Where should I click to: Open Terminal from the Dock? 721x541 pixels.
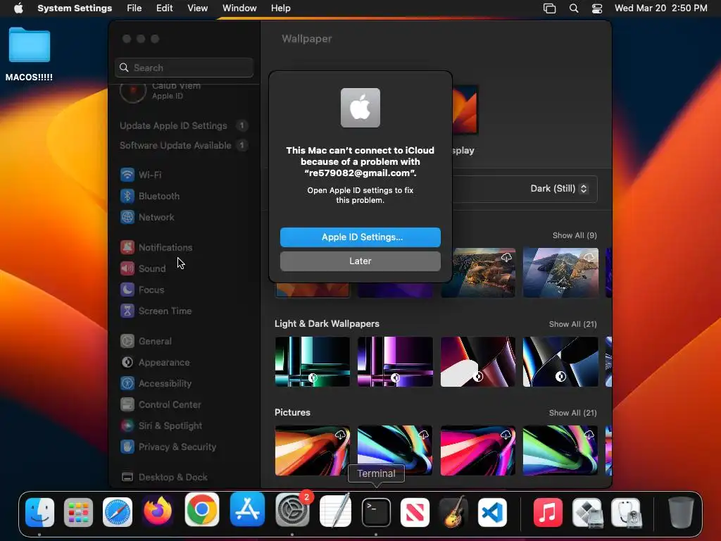pos(376,512)
